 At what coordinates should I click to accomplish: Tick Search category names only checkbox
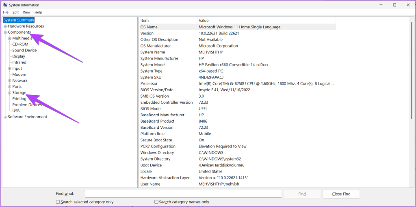(156, 202)
